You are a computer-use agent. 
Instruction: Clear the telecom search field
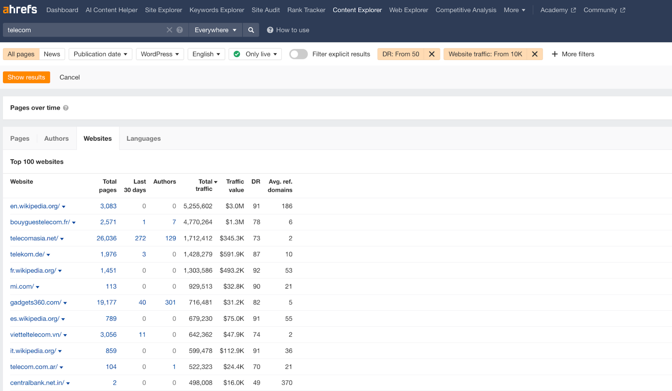pyautogui.click(x=169, y=30)
